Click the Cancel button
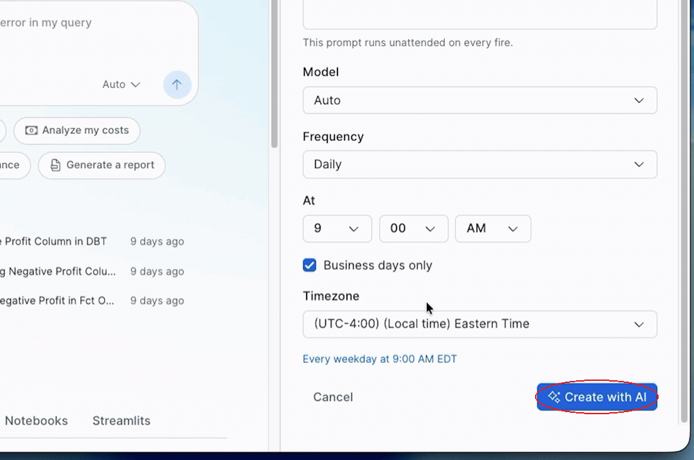This screenshot has width=694, height=460. [333, 397]
